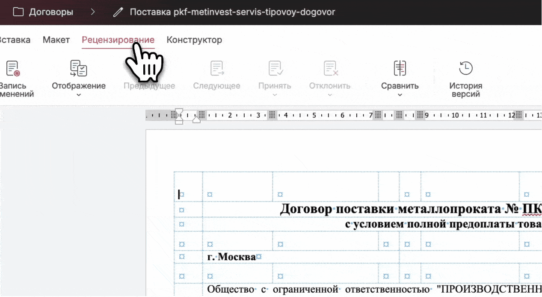Click the document title Поставка pkf-metinvest-servis-tipovoy-dogovor
Screen dimensions: 542x297
(232, 12)
